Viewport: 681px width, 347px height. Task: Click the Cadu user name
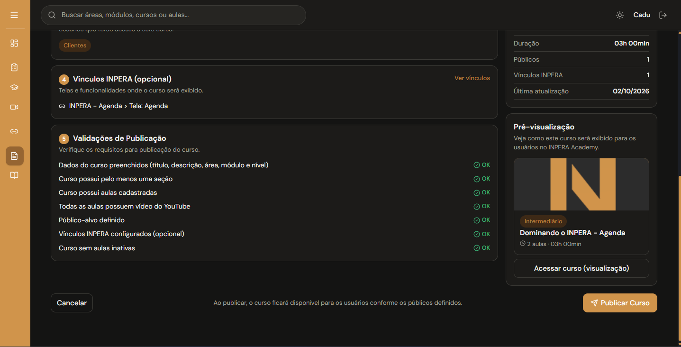click(x=642, y=15)
